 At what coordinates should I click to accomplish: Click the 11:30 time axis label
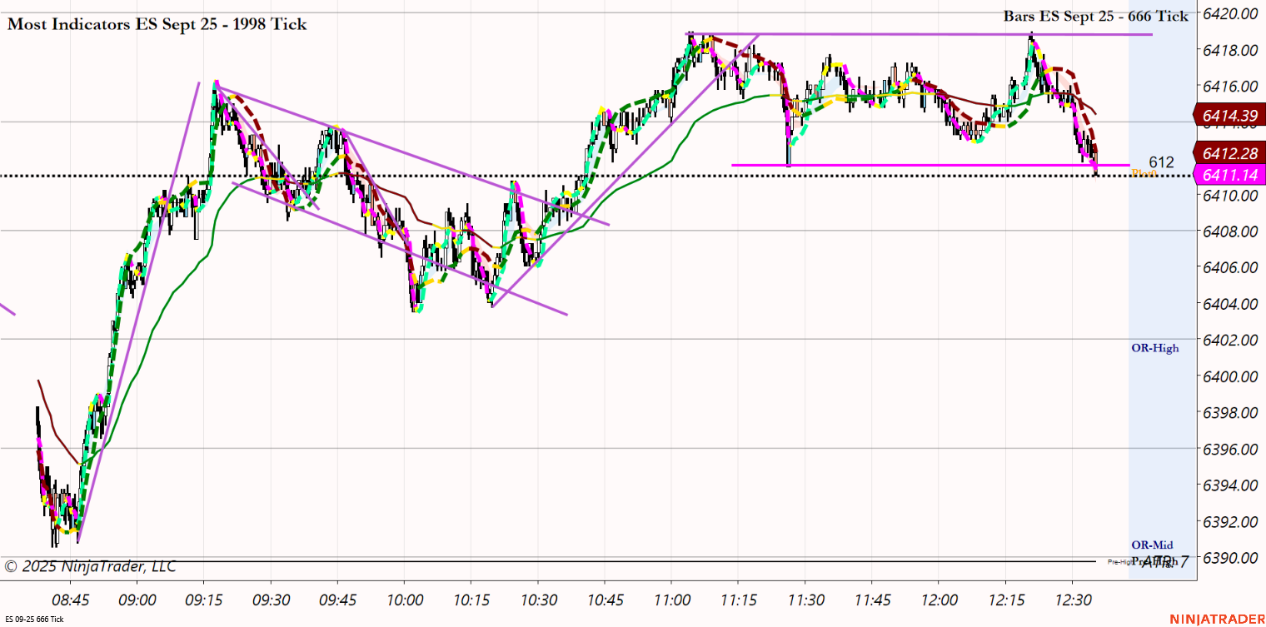805,600
